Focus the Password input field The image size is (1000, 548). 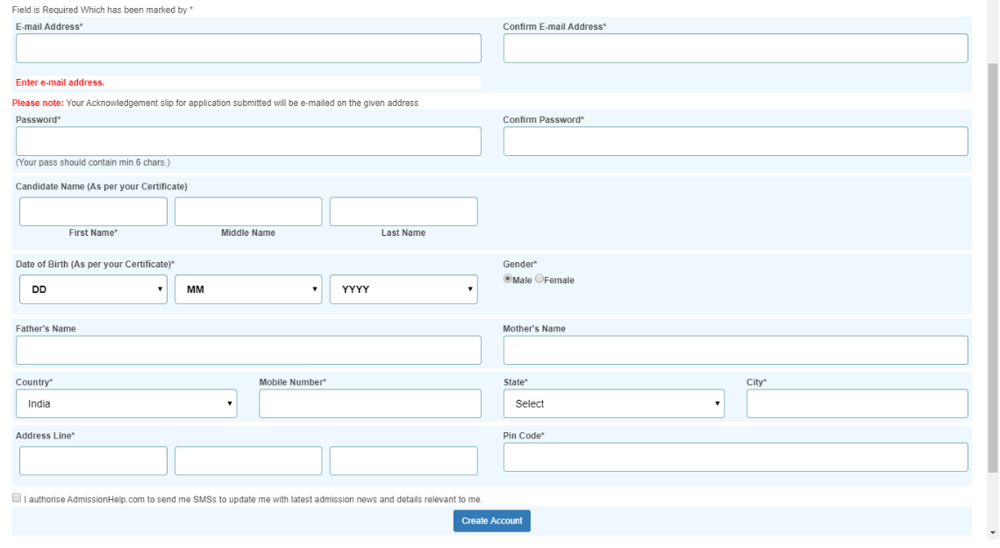[x=248, y=141]
